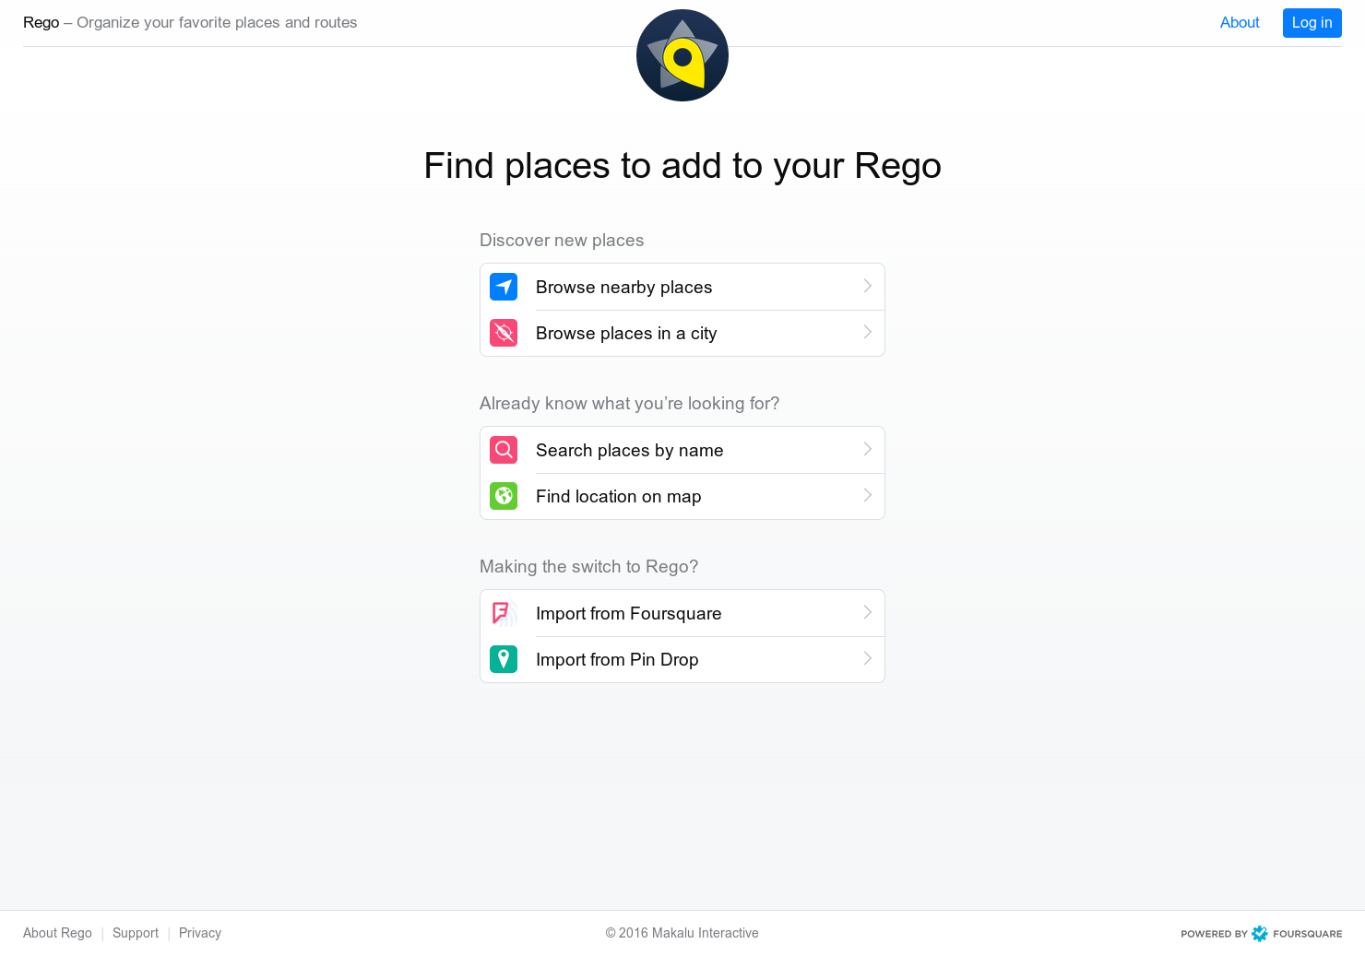Select the Import from Pin Drop row
Screen dimensions: 1365x956
[617, 659]
